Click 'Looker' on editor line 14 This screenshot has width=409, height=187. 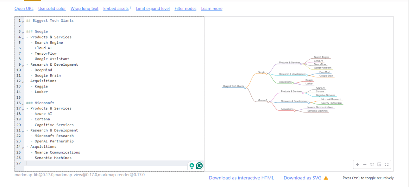(41, 92)
